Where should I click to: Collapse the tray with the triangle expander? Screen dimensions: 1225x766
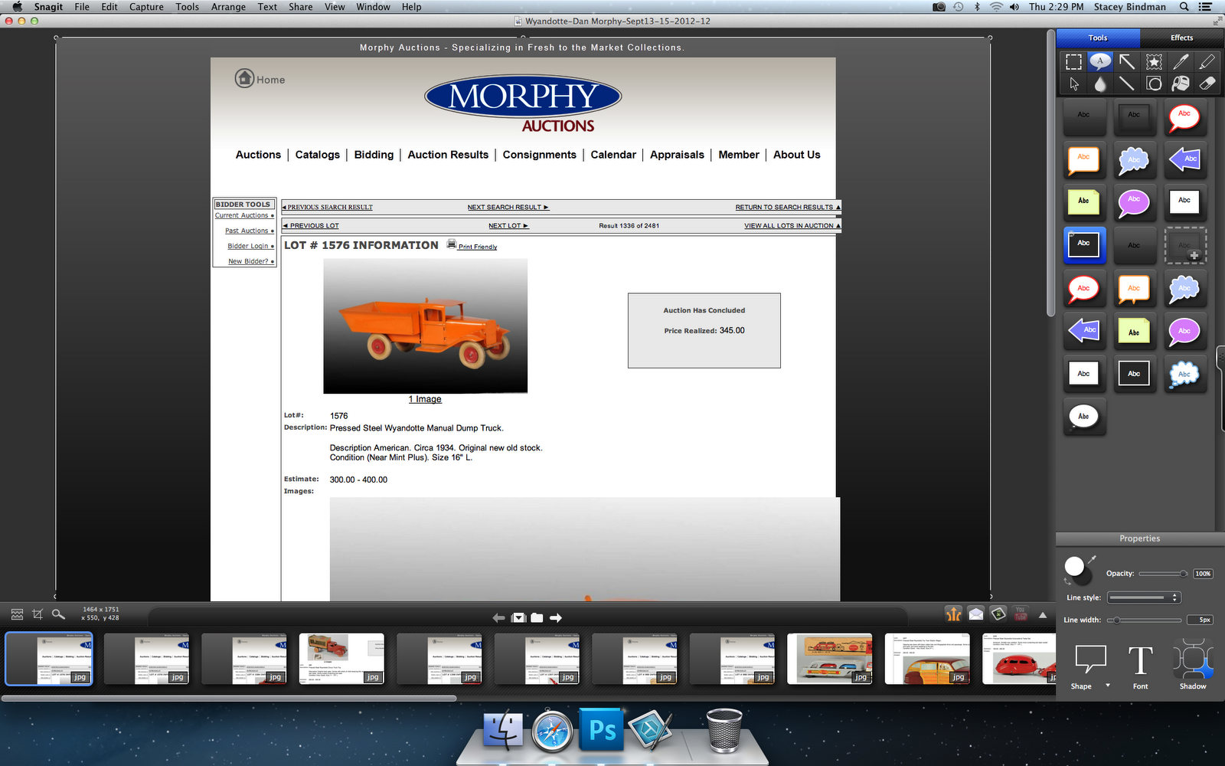click(1043, 614)
